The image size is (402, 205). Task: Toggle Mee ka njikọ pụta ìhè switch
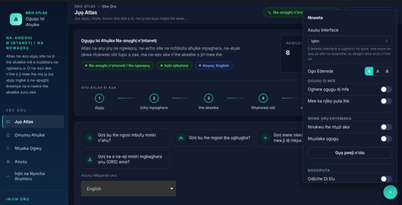coord(386,101)
